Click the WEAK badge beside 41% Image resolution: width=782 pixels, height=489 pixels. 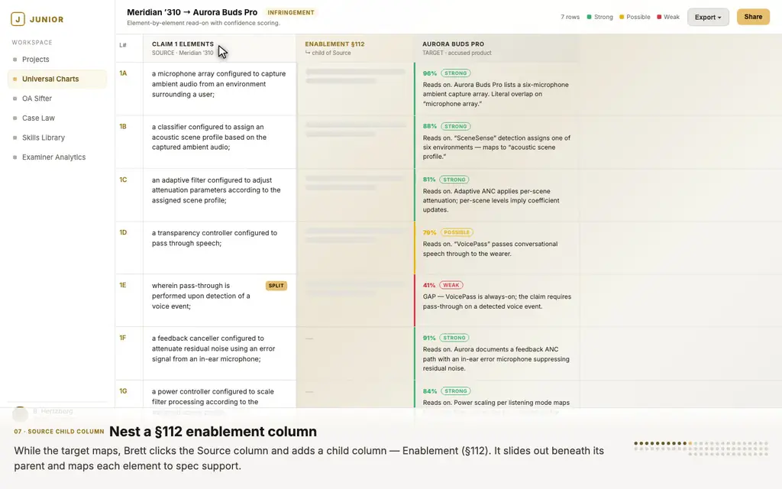coord(451,286)
